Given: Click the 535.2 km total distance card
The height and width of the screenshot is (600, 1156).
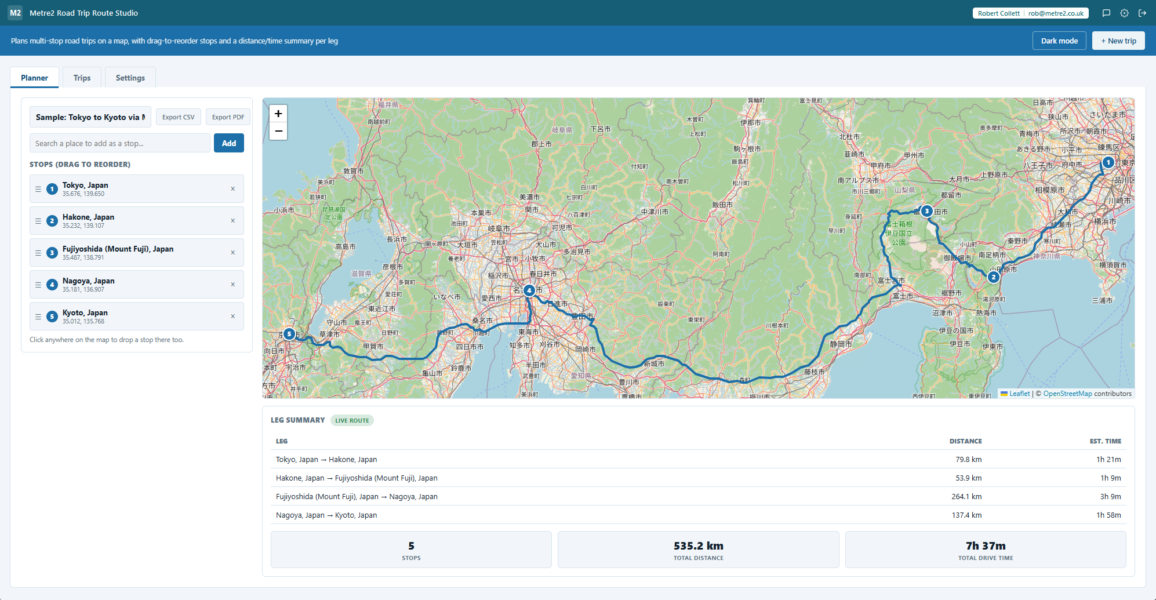Looking at the screenshot, I should [x=699, y=550].
